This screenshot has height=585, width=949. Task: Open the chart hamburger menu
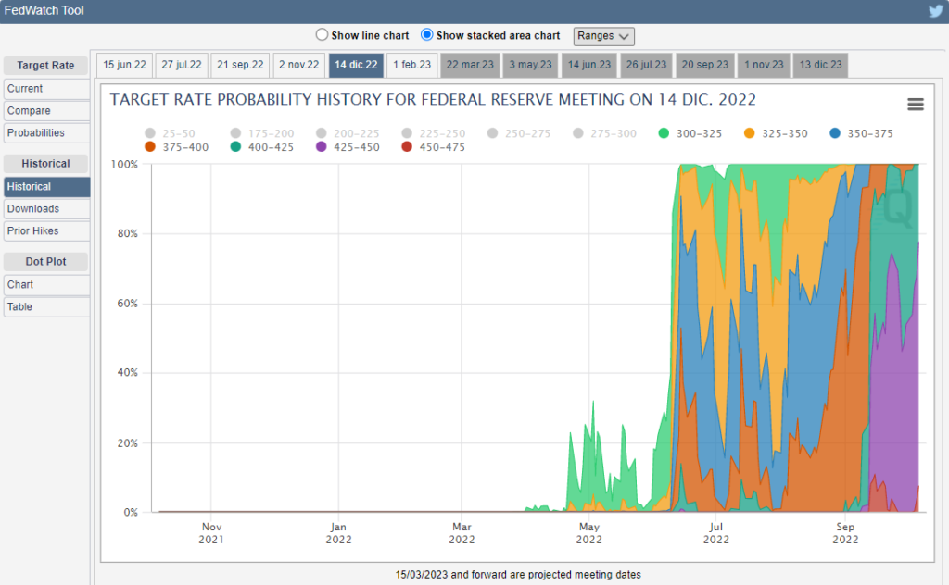click(915, 105)
